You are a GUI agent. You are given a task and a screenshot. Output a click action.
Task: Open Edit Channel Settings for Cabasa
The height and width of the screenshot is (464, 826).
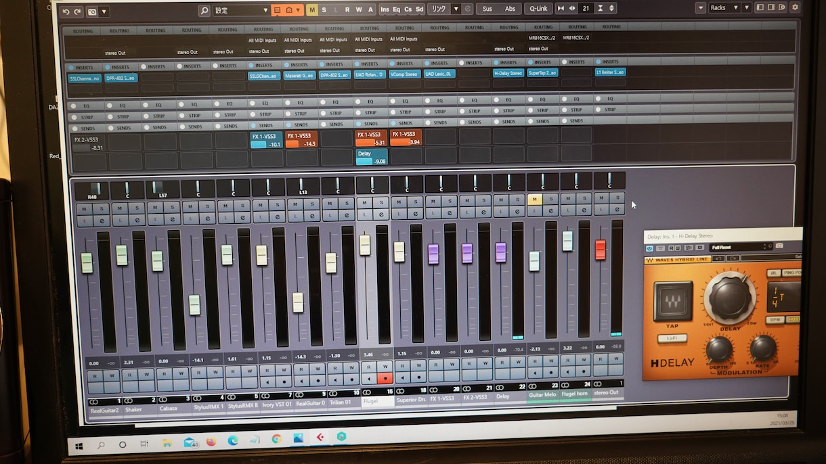coord(173,220)
